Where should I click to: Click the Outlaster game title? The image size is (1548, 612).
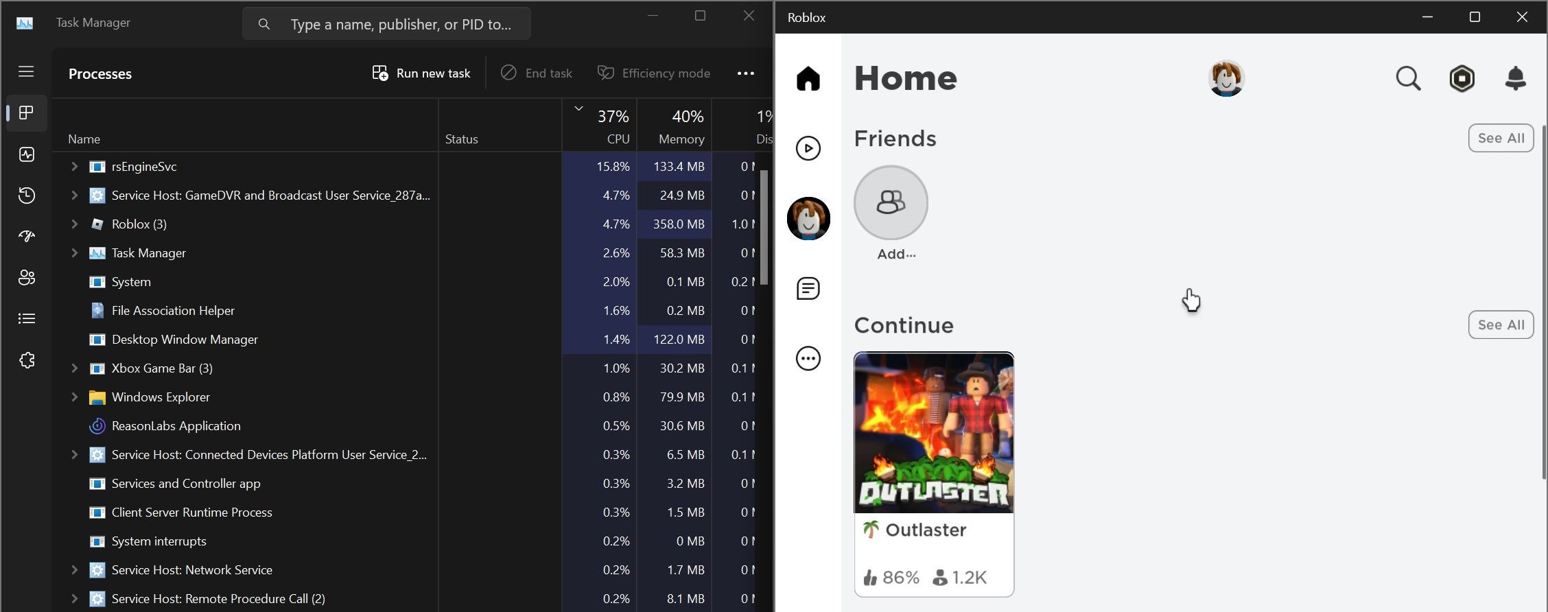(926, 530)
